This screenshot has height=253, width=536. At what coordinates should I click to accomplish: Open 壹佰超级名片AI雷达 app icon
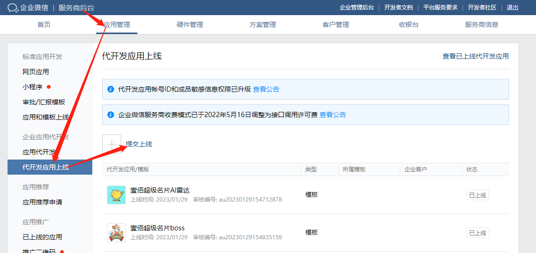pos(116,194)
